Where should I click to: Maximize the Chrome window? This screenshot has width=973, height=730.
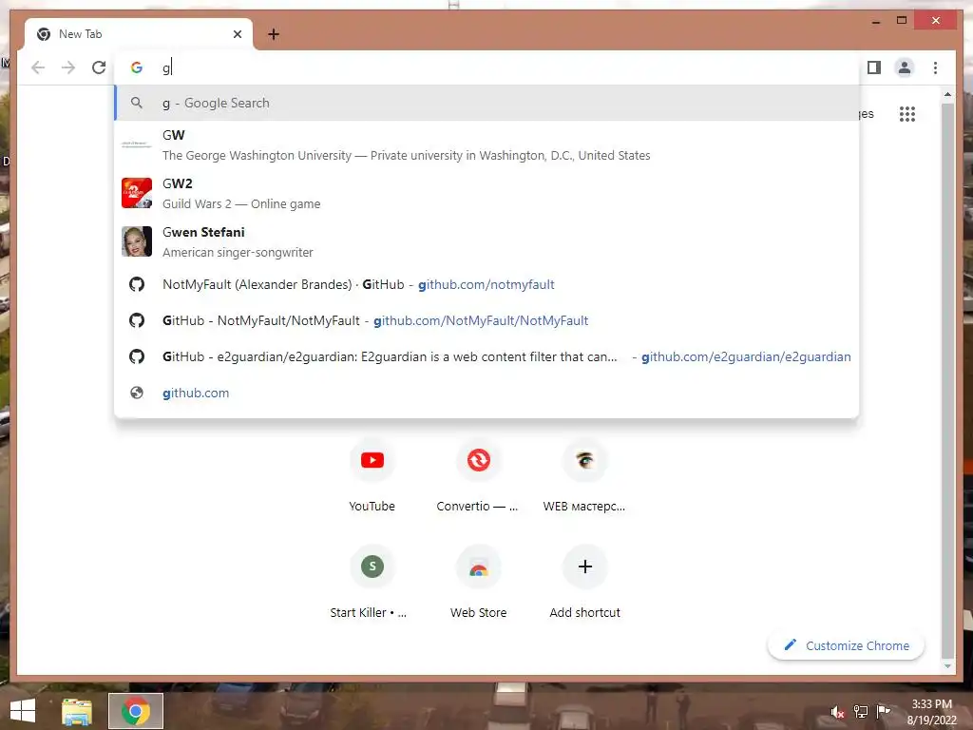pyautogui.click(x=902, y=21)
